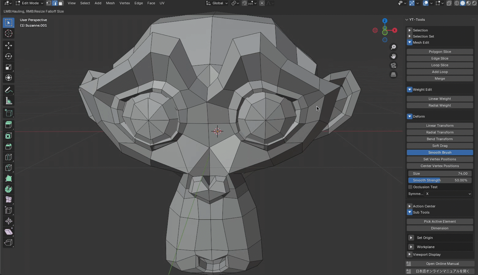Choose the Add Cube tool
The height and width of the screenshot is (275, 478).
[x=8, y=113]
